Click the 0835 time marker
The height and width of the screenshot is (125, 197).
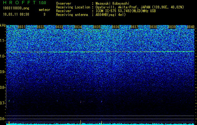[97, 27]
